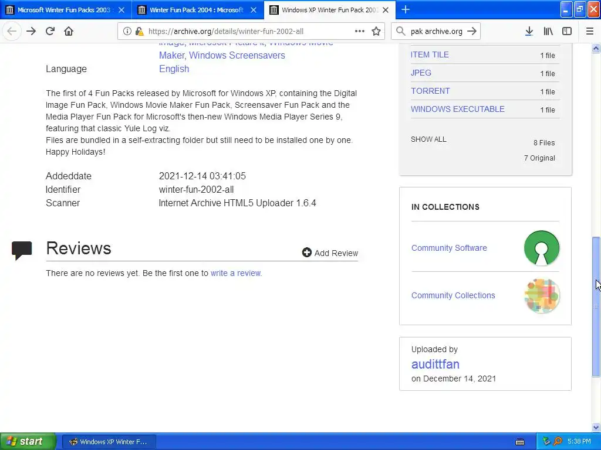The width and height of the screenshot is (601, 450).
Task: Click the Reviews speech bubble icon
Action: (22, 250)
